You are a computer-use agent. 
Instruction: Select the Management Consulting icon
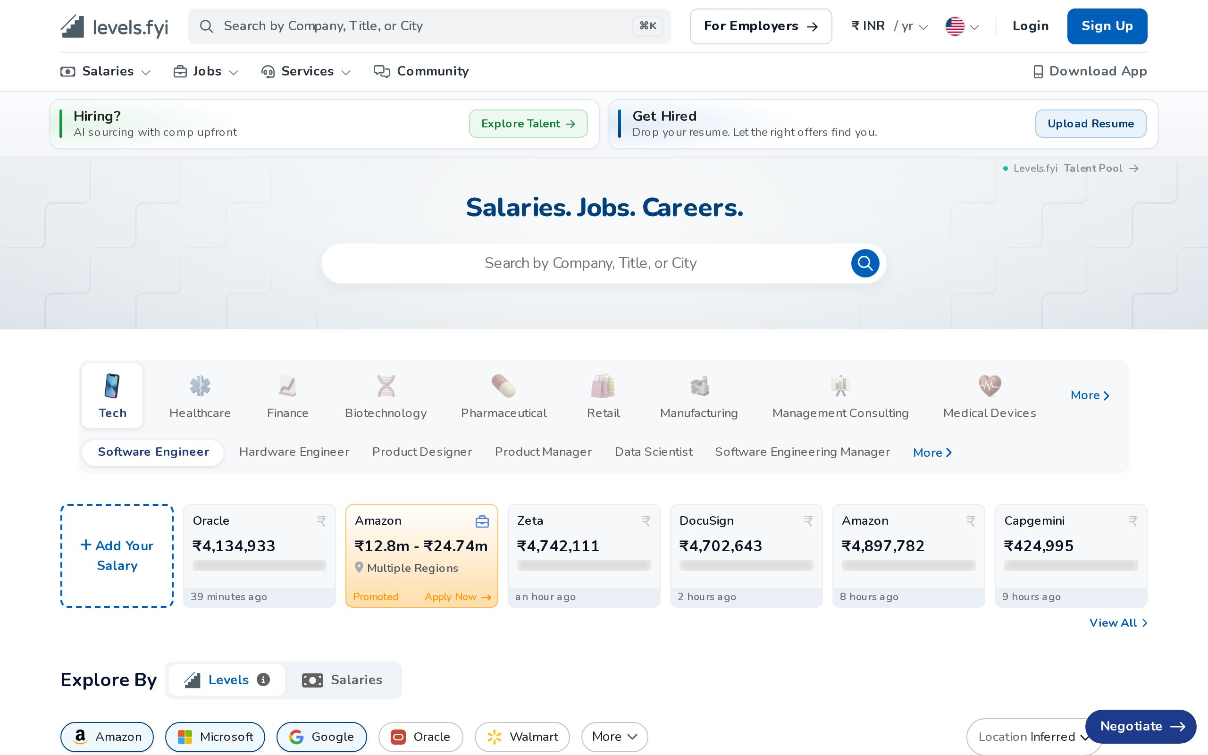point(840,386)
